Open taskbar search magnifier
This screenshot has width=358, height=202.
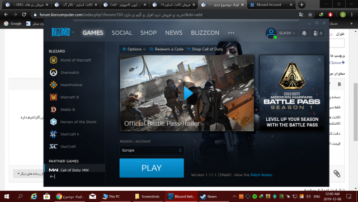(20, 196)
